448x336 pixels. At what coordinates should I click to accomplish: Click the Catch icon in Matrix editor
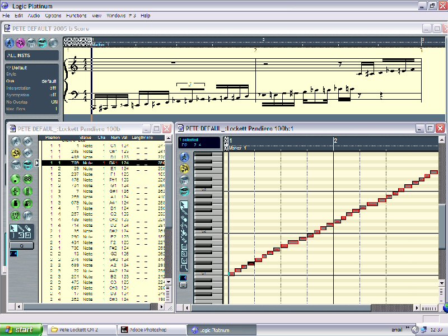pos(184,158)
